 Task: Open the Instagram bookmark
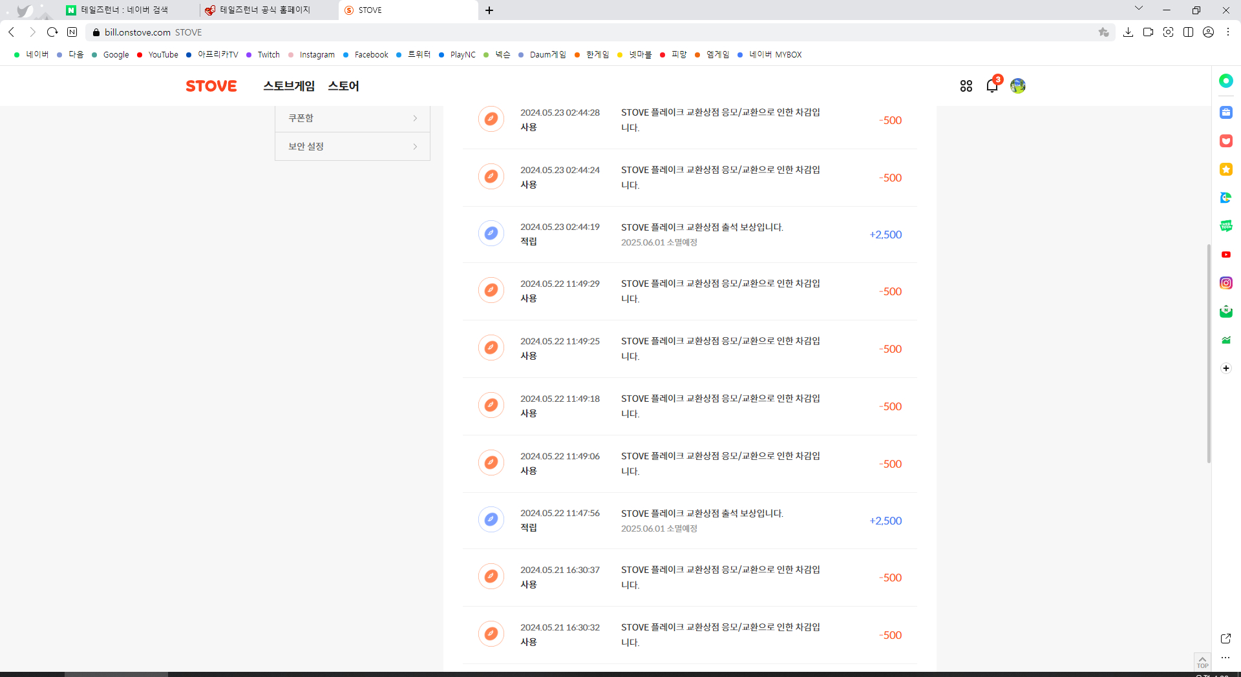[311, 55]
